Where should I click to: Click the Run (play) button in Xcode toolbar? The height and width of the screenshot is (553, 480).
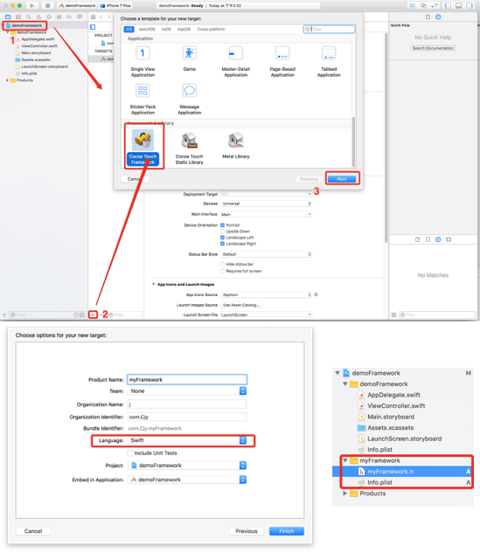(31, 5)
